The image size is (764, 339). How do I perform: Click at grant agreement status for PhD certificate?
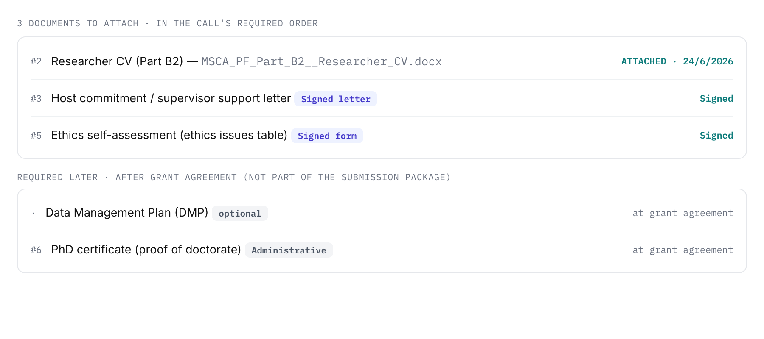click(x=683, y=250)
